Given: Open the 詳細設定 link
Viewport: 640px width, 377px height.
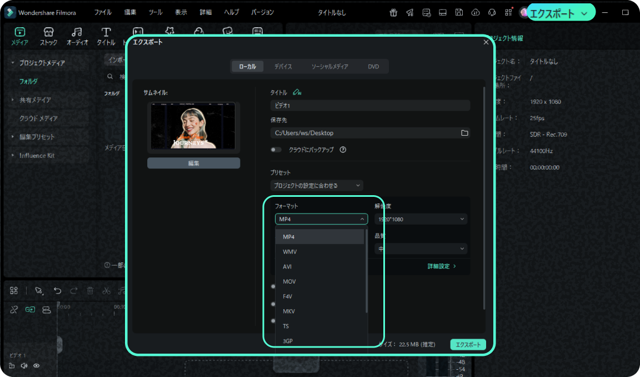Looking at the screenshot, I should (x=442, y=266).
